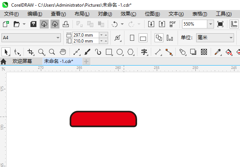Set page to portrait orientation
Screen dimensions: 240x167
coord(132,38)
